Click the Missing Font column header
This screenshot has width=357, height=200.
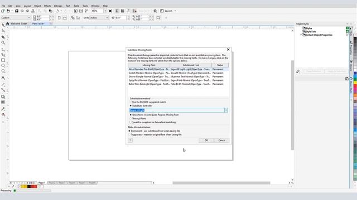tap(149, 66)
